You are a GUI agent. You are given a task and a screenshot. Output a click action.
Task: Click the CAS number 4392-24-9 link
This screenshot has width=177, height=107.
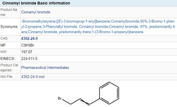coord(29,39)
